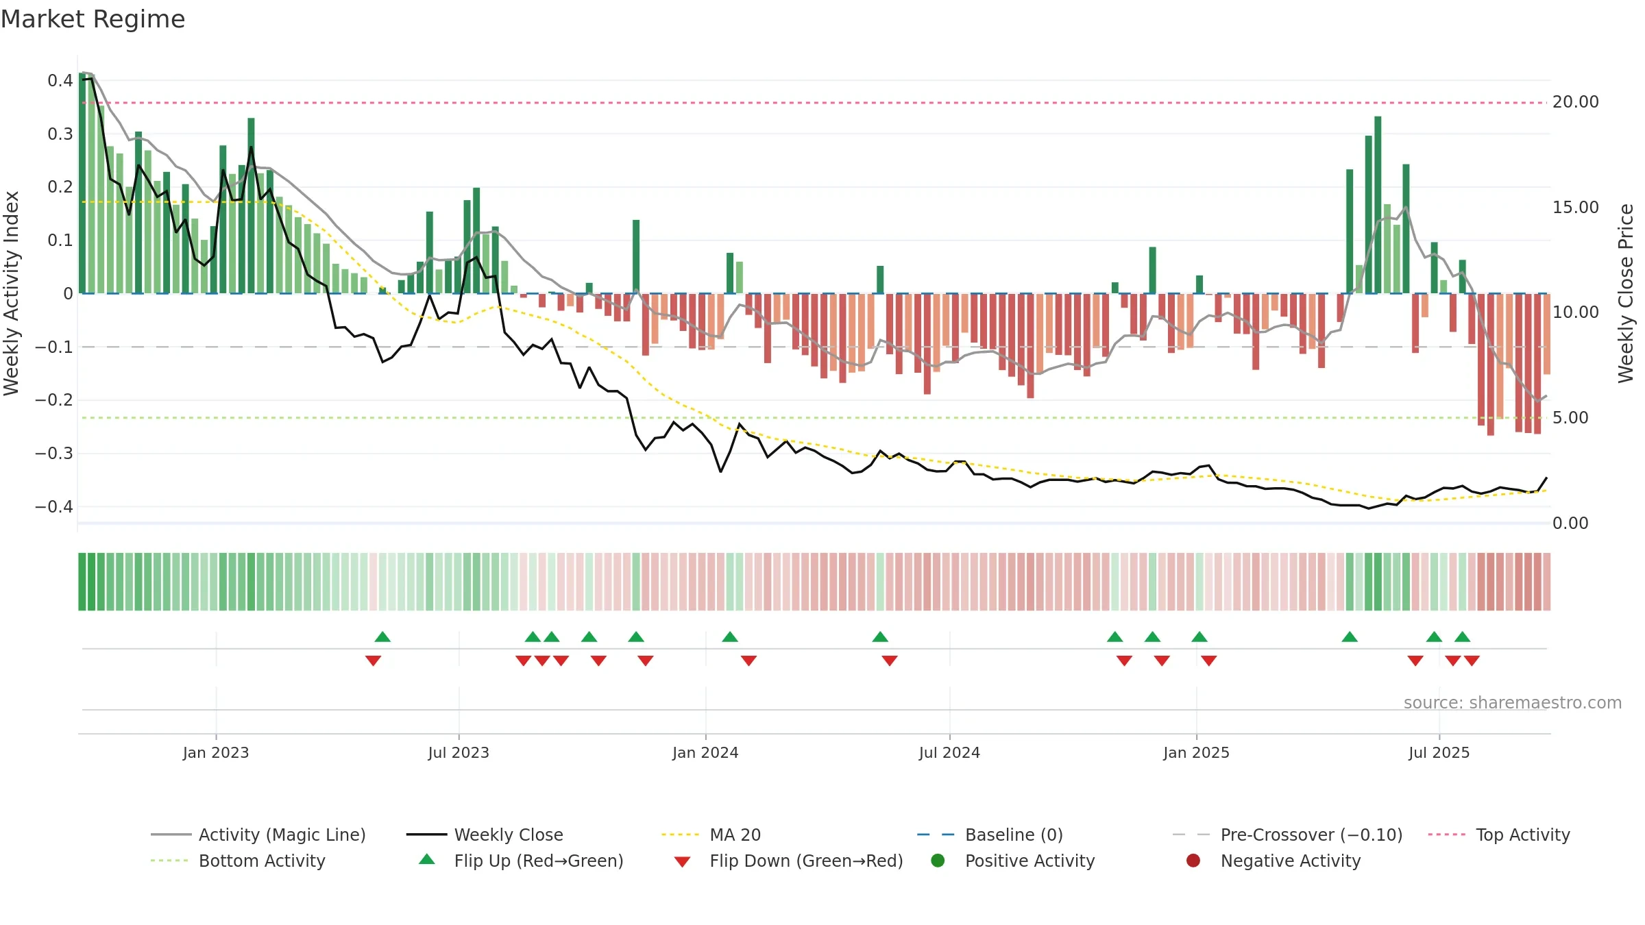Click the flip-up marker just right of Jan 2025

coord(1199,637)
